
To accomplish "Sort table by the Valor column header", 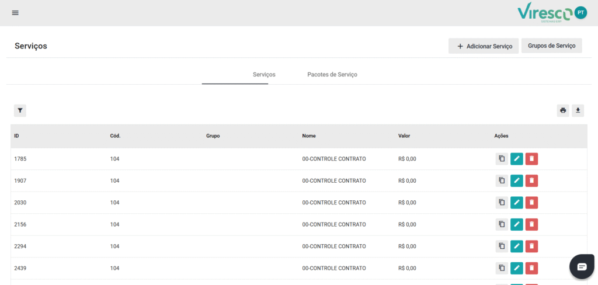I will tap(404, 136).
